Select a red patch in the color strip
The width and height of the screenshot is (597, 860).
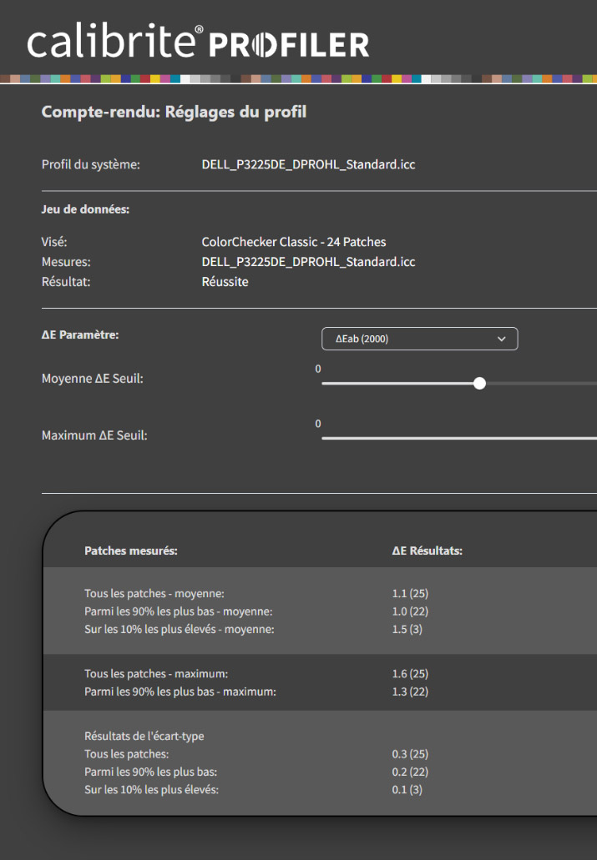(x=146, y=78)
